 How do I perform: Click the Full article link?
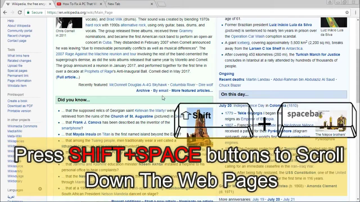68,77
